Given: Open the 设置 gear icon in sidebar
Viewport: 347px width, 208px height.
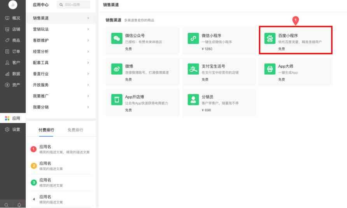Looking at the screenshot, I should click(7, 129).
